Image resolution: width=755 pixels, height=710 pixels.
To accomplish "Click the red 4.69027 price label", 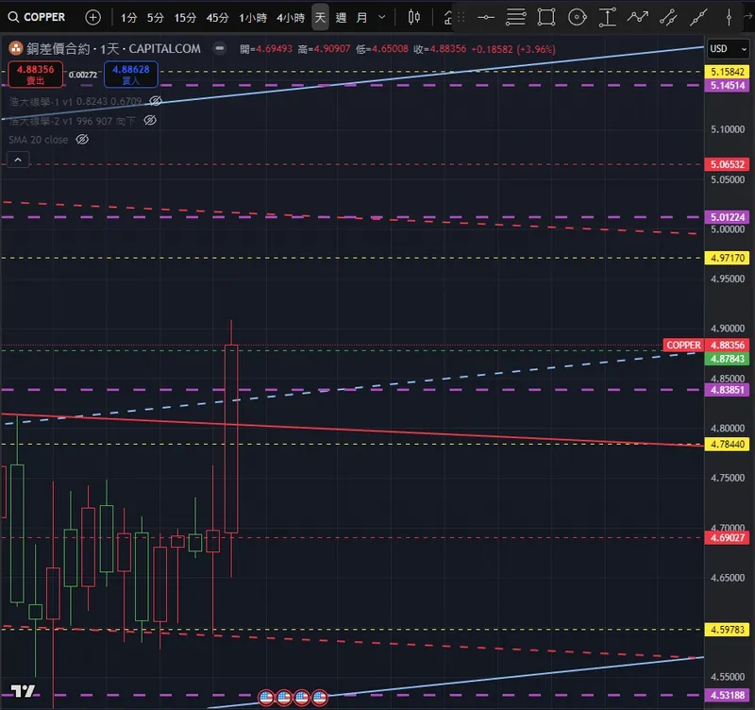I will 727,537.
